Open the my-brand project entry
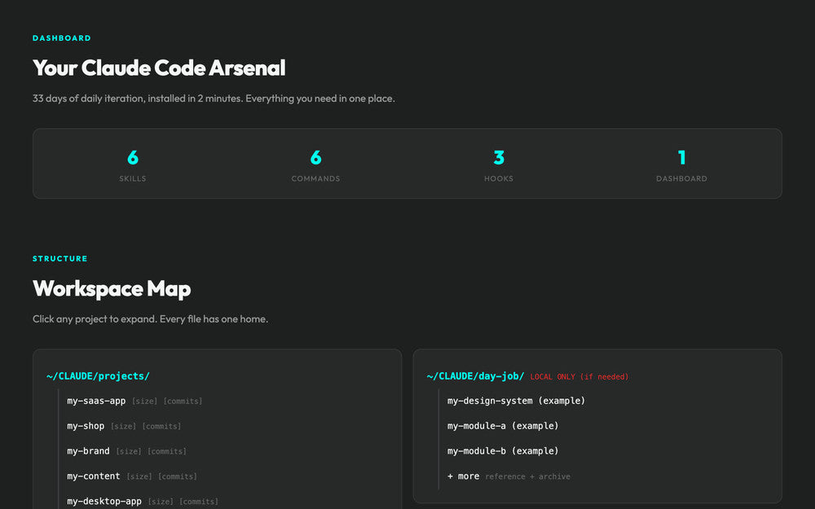The image size is (815, 509). tap(127, 451)
